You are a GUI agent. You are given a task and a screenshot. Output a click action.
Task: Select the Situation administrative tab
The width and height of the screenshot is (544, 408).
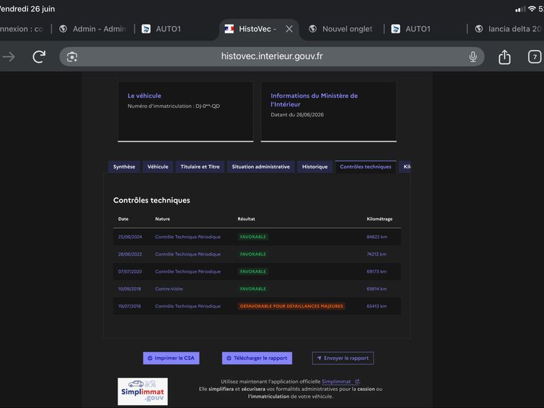tap(261, 167)
